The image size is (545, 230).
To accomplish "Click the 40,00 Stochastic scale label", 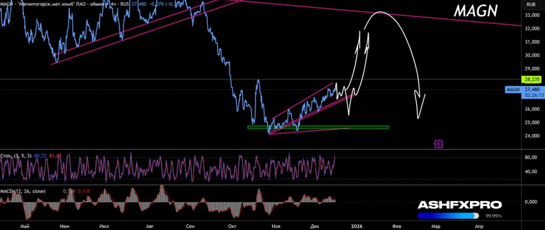I will [532, 172].
